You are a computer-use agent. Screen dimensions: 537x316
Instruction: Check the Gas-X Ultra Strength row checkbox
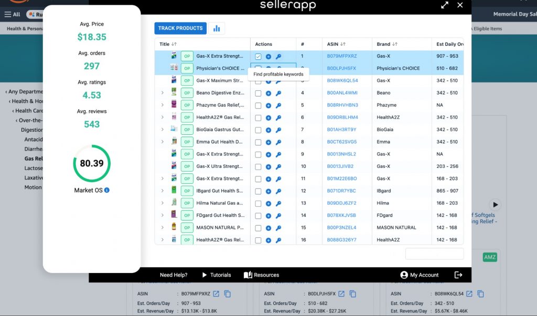point(258,167)
